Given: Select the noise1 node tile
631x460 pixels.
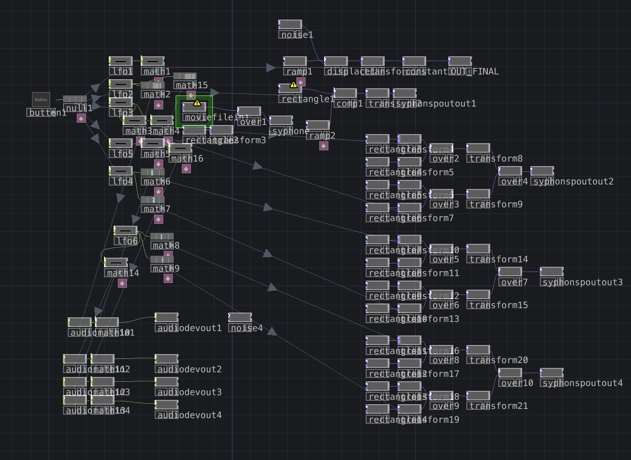Looking at the screenshot, I should (x=290, y=24).
